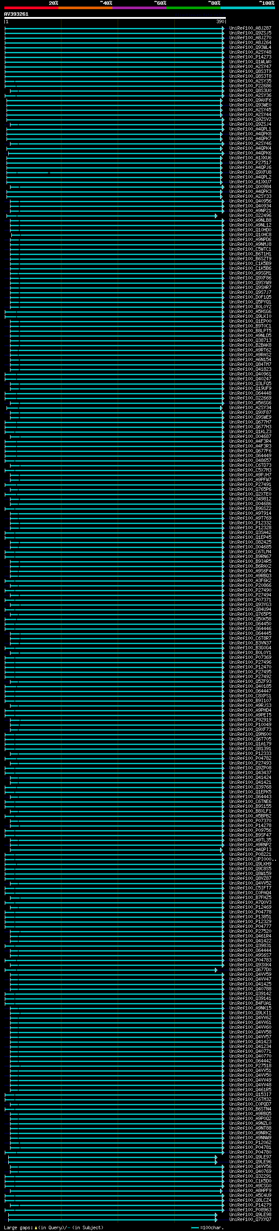Select hit label UniRef100_A2SY33
This screenshot has width=279, height=1231.
pyautogui.click(x=250, y=197)
